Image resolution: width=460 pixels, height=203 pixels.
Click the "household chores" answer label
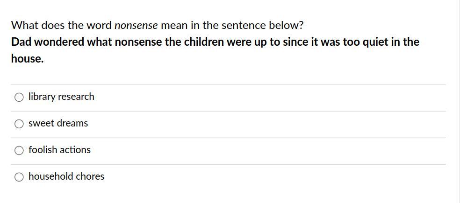pyautogui.click(x=66, y=176)
